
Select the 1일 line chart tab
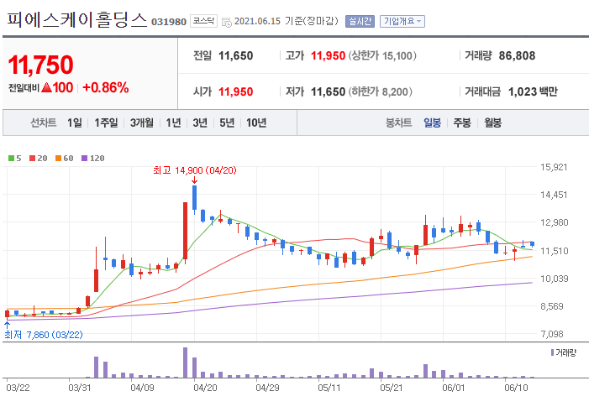[x=75, y=123]
